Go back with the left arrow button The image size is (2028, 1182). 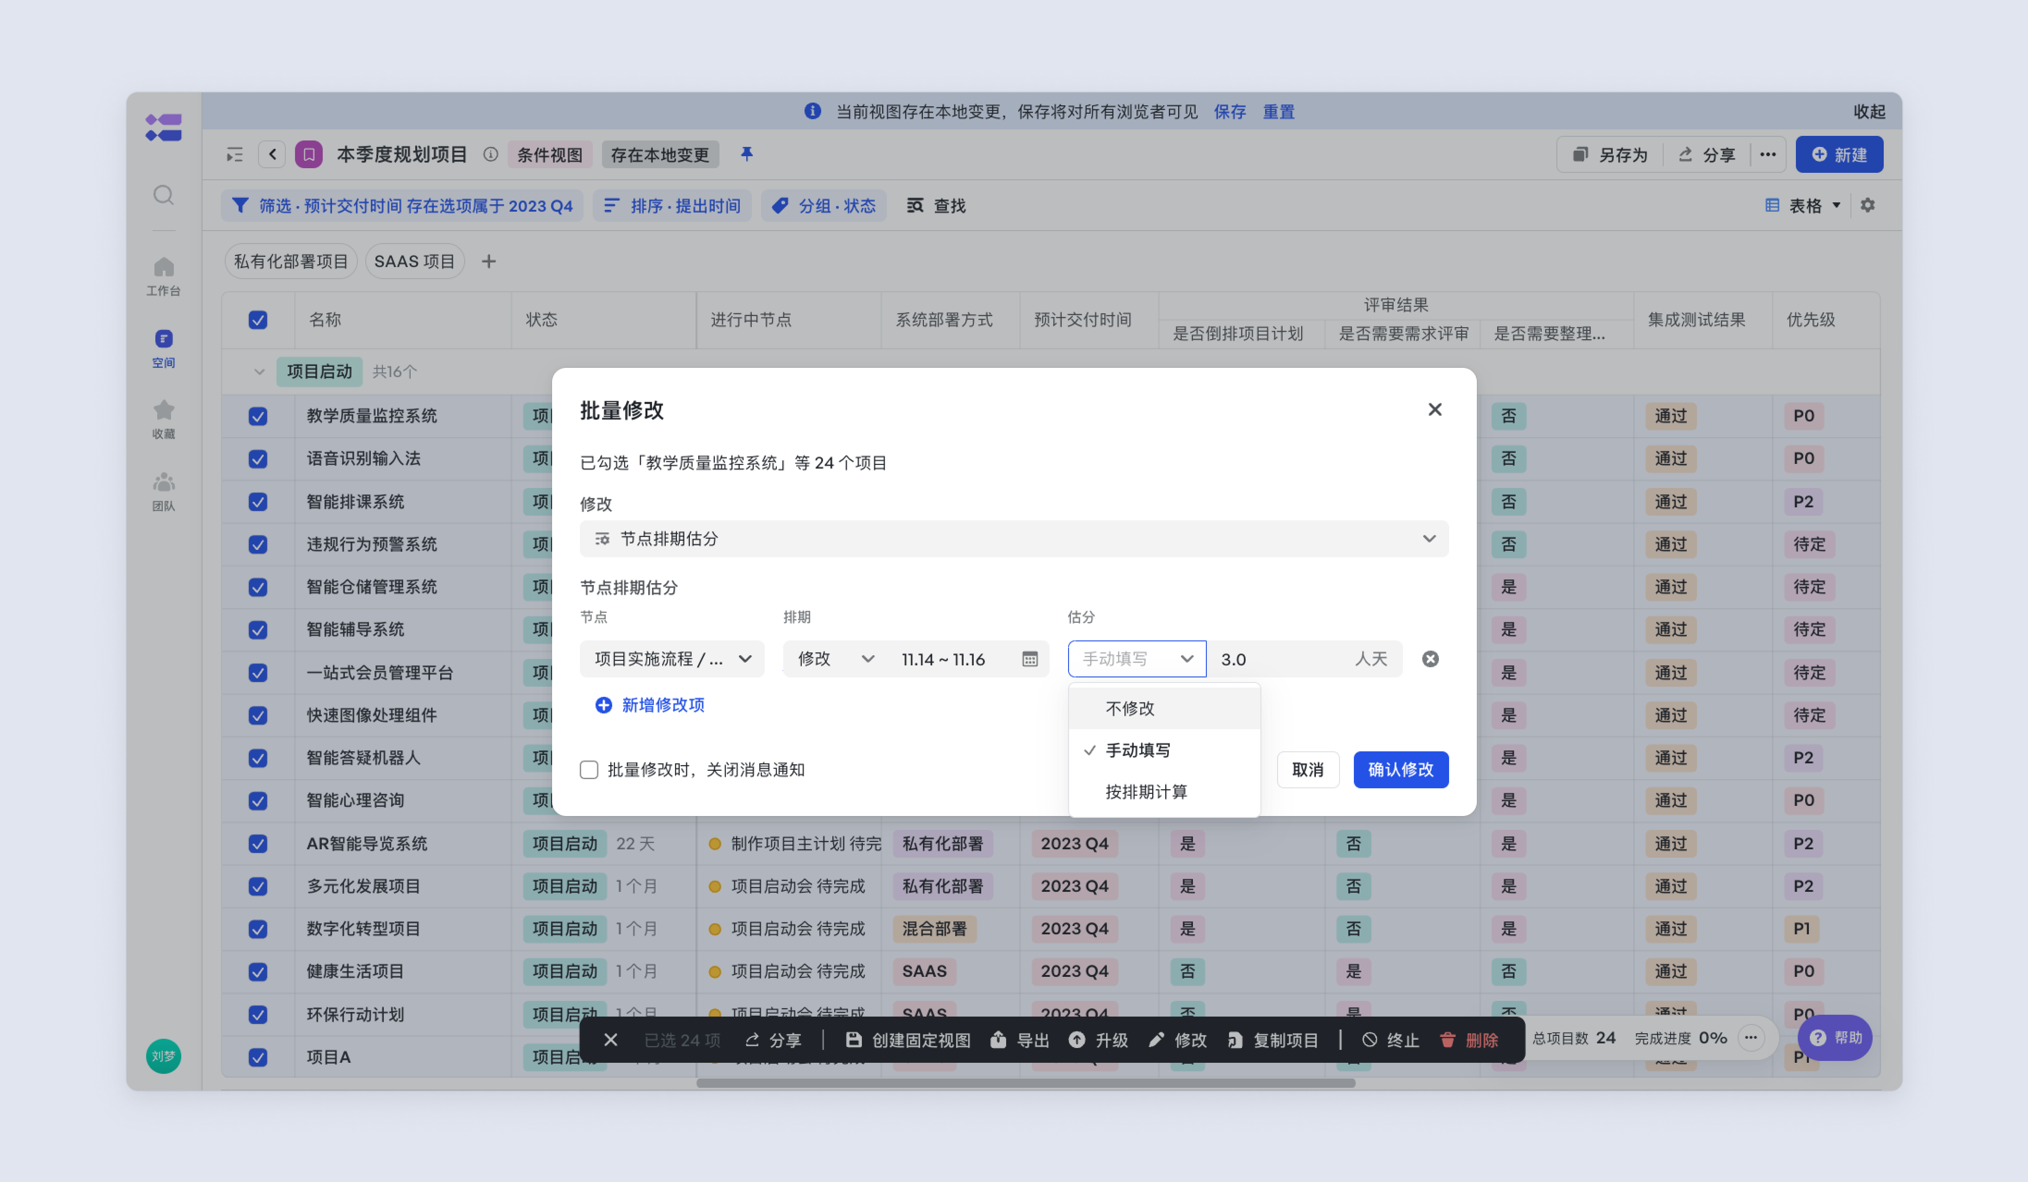272,154
